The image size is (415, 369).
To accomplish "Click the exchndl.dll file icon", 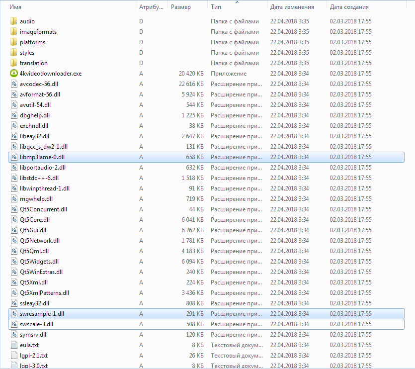I will pyautogui.click(x=14, y=126).
